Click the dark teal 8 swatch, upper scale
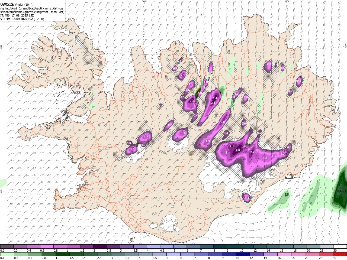This screenshot has width=347, height=260. click(220, 247)
